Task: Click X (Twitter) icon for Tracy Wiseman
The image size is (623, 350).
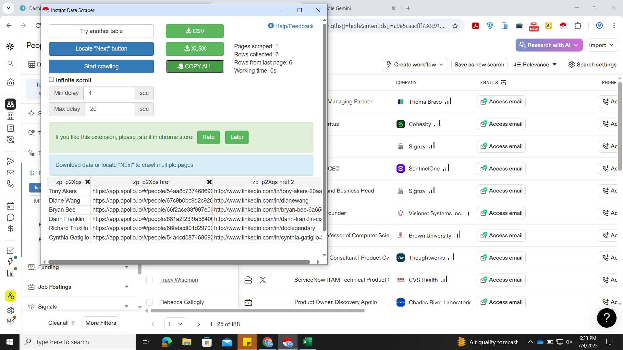Action: click(x=263, y=280)
